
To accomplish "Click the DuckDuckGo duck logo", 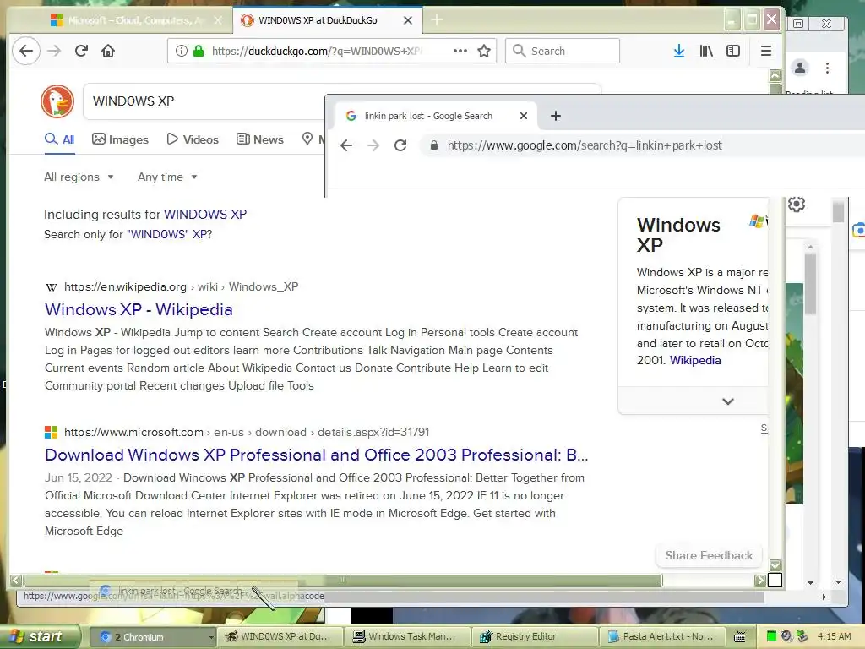I will click(57, 101).
